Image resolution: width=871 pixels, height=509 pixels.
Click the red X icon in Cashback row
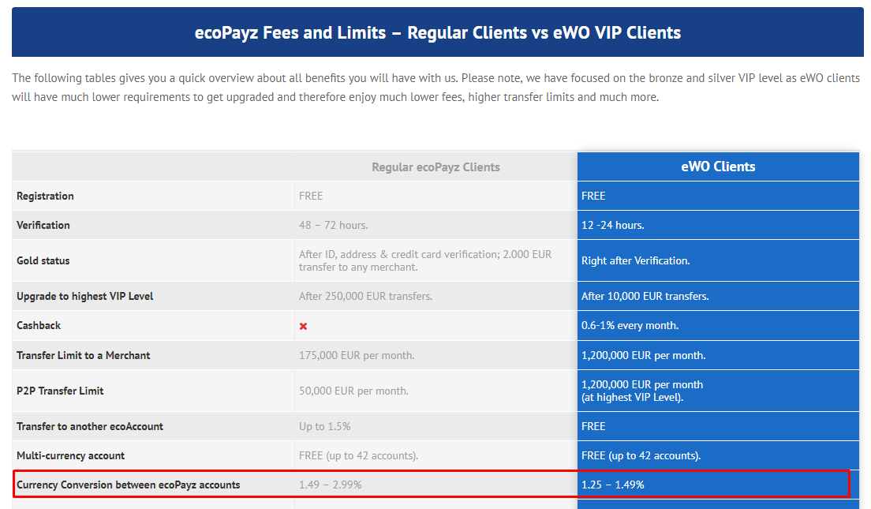tap(303, 326)
